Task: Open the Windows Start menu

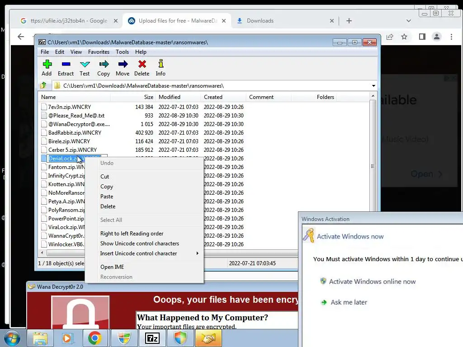Action: [12, 338]
